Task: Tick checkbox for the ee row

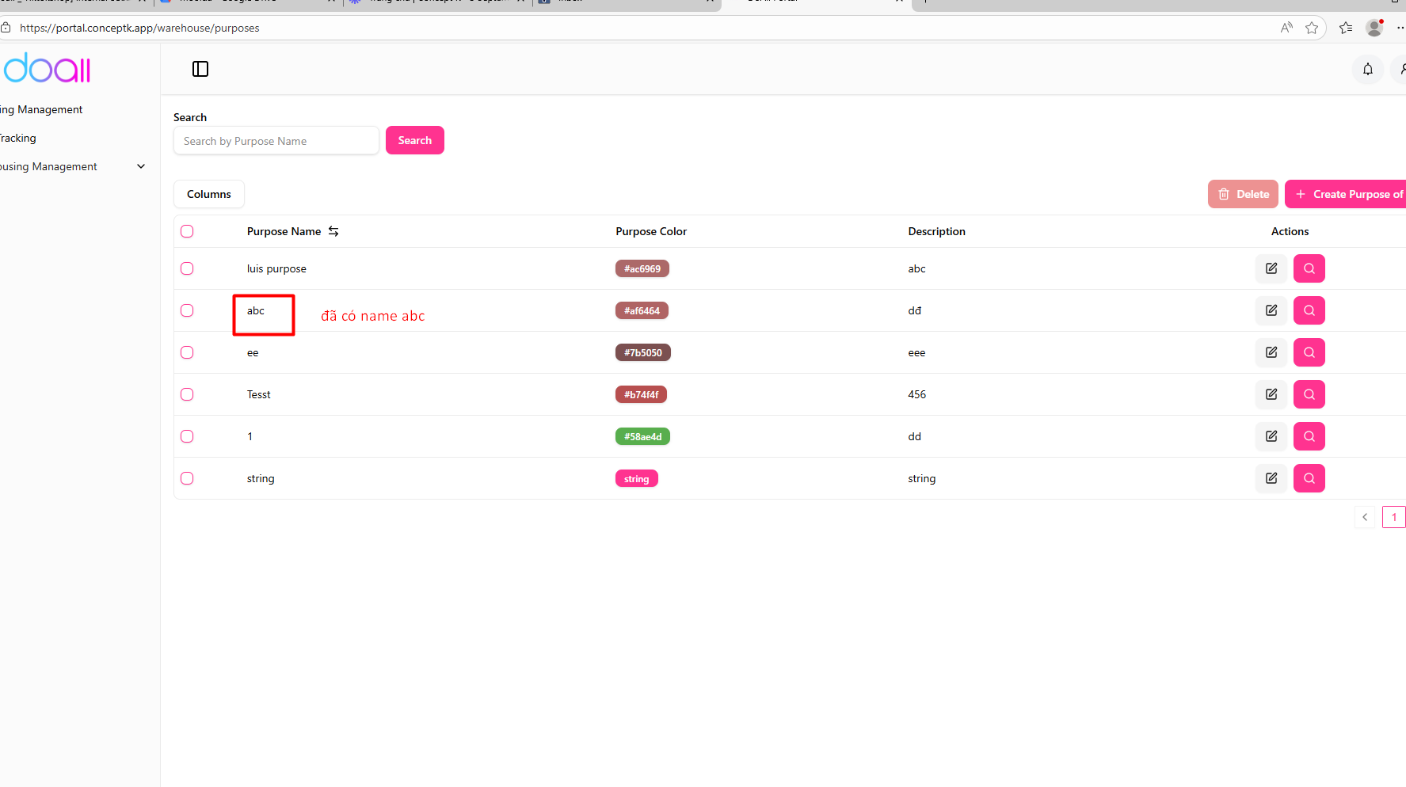Action: 187,352
